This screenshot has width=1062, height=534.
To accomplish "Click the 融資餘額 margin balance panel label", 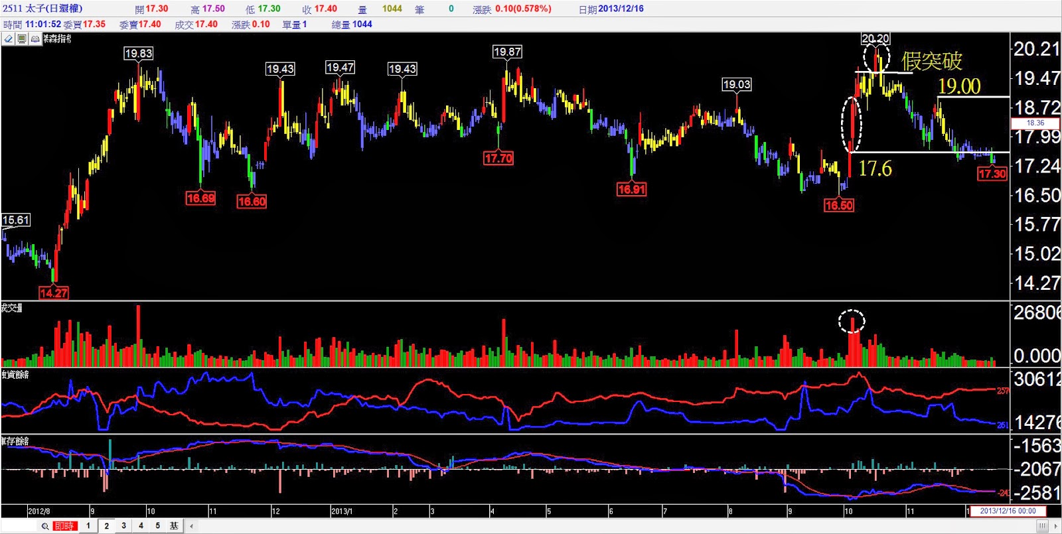I will click(x=15, y=375).
